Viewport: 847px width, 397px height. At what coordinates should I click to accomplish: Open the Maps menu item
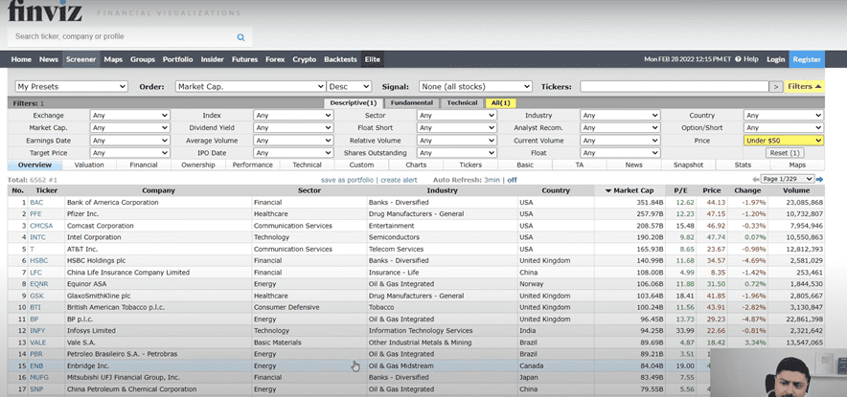(x=113, y=59)
